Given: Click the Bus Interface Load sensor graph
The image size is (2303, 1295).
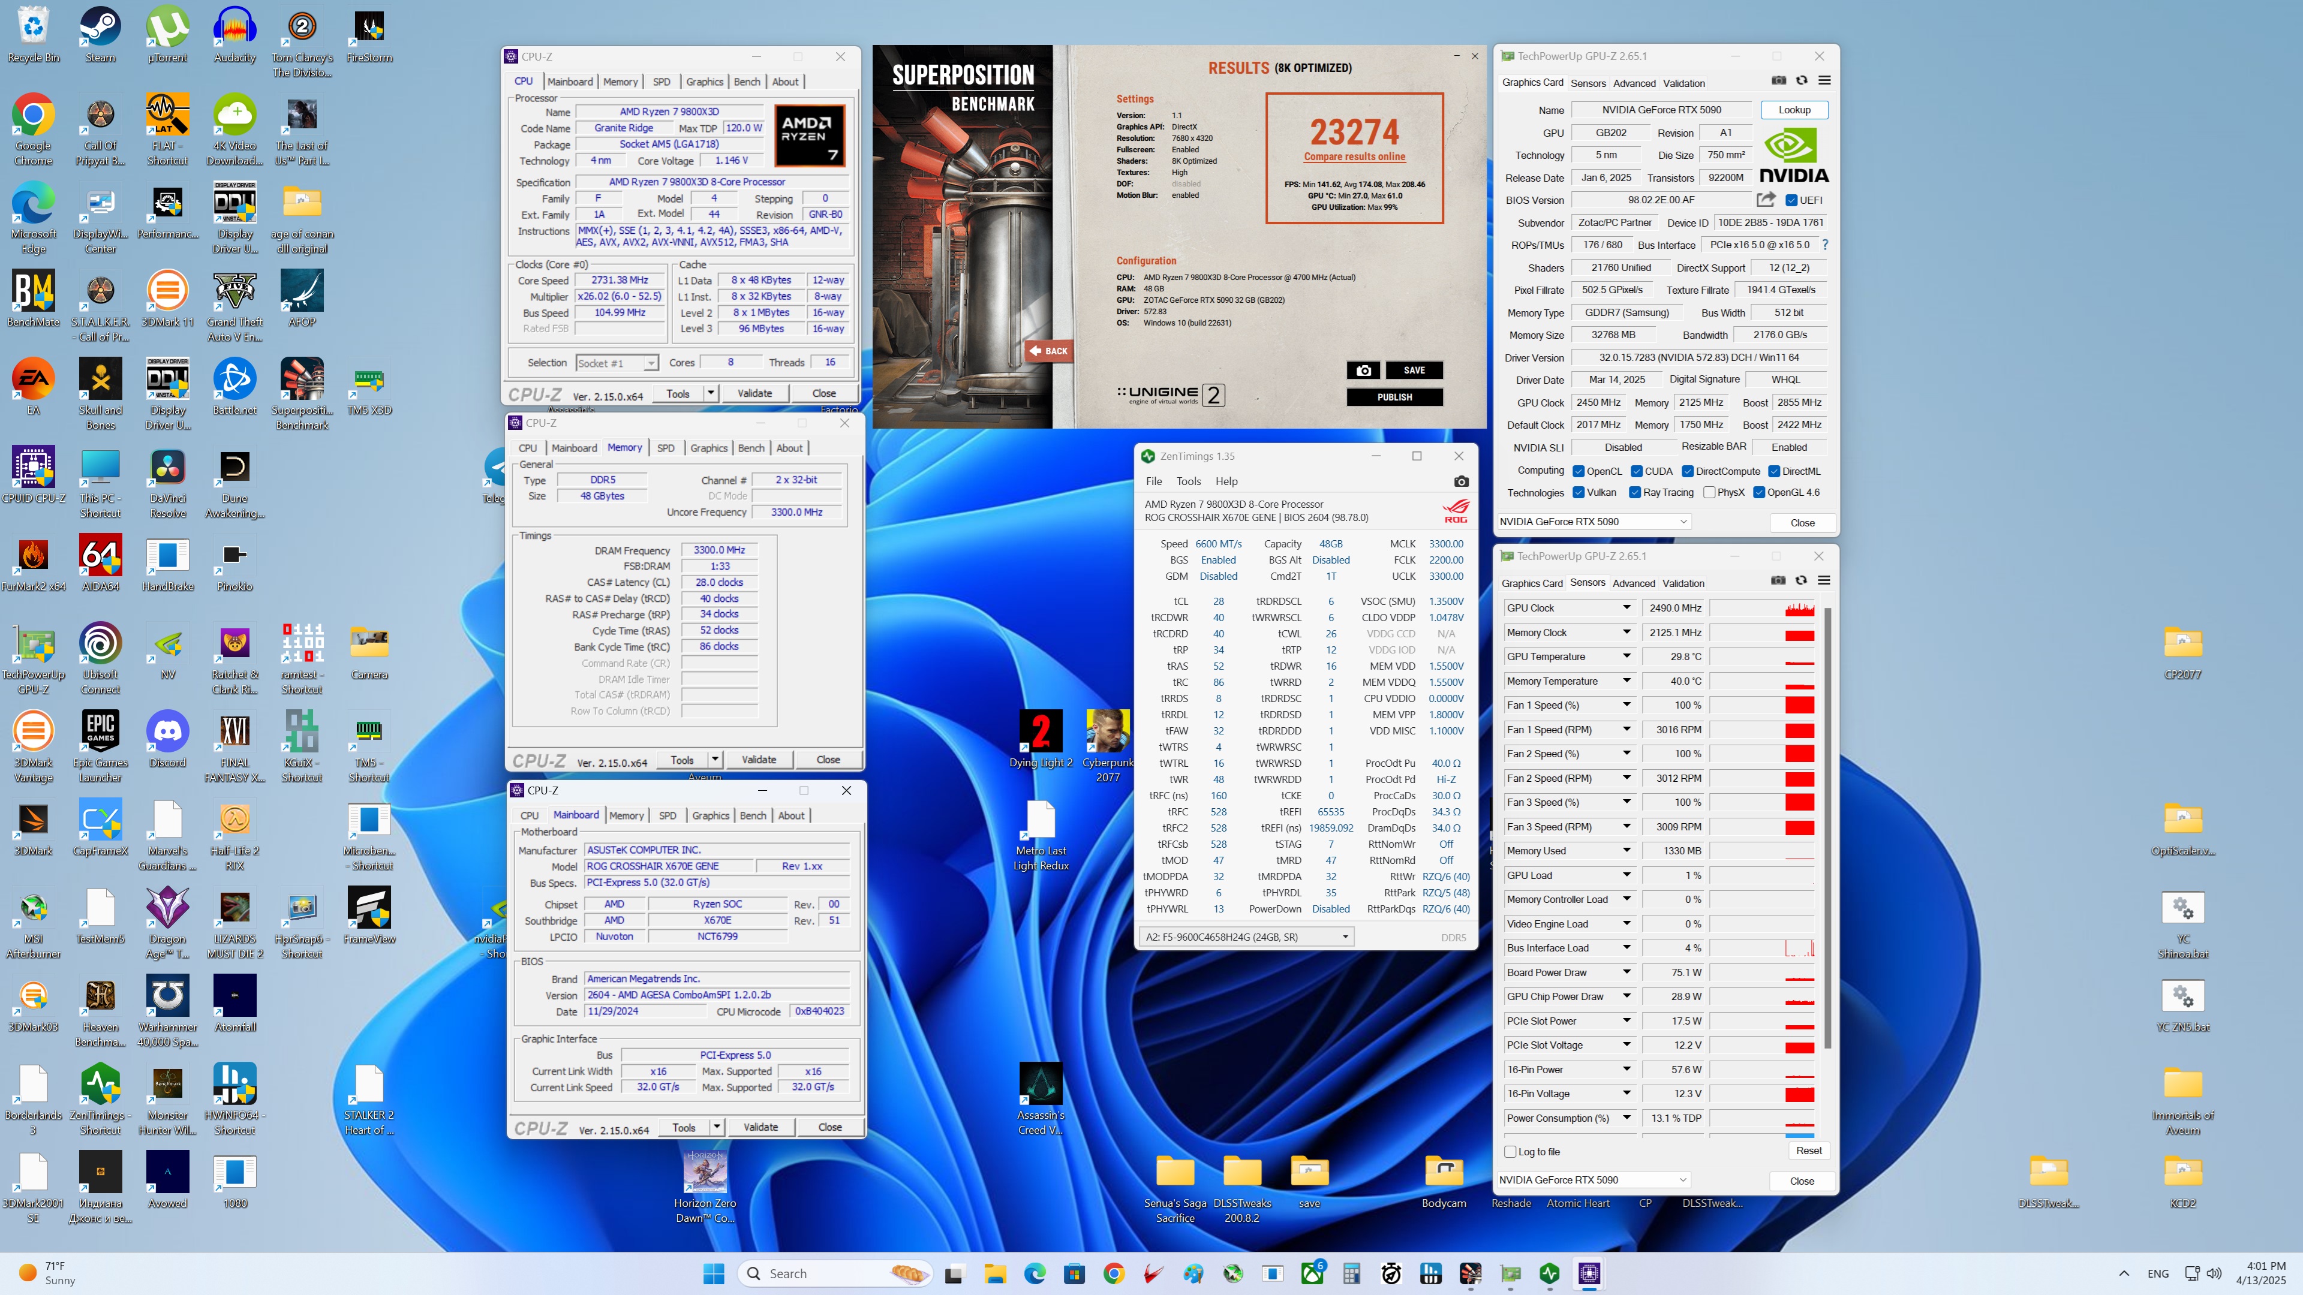Looking at the screenshot, I should point(1763,948).
